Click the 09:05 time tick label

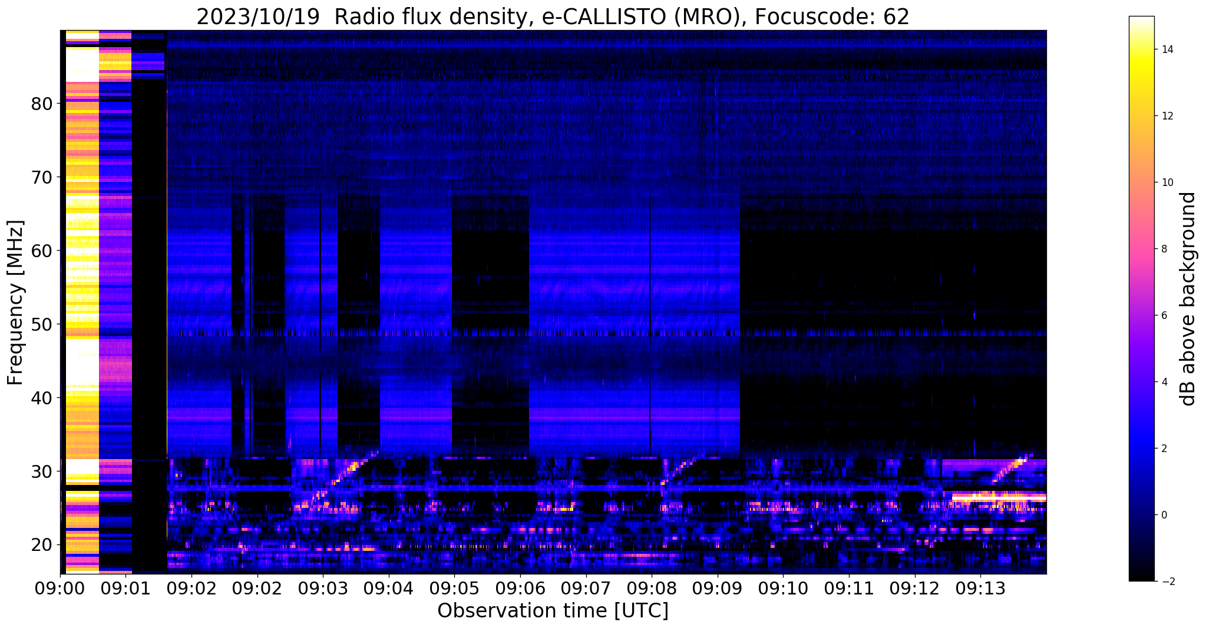(454, 589)
